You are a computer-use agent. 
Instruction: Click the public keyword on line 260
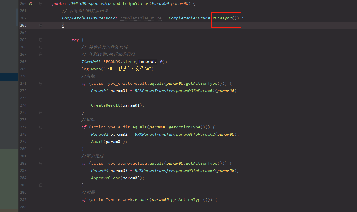59,3
